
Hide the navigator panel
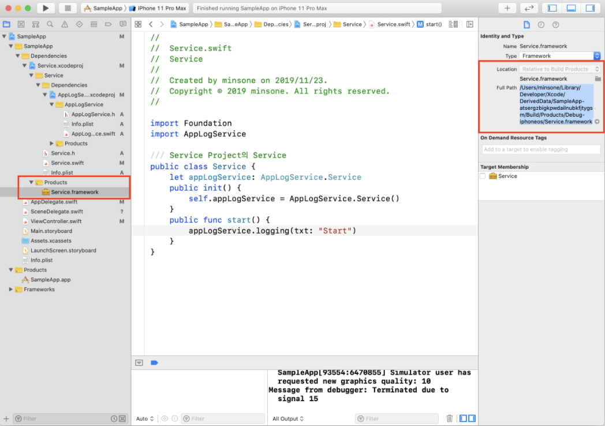coord(552,8)
